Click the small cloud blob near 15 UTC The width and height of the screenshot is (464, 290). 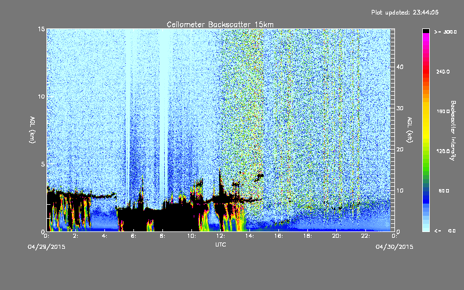(x=259, y=177)
